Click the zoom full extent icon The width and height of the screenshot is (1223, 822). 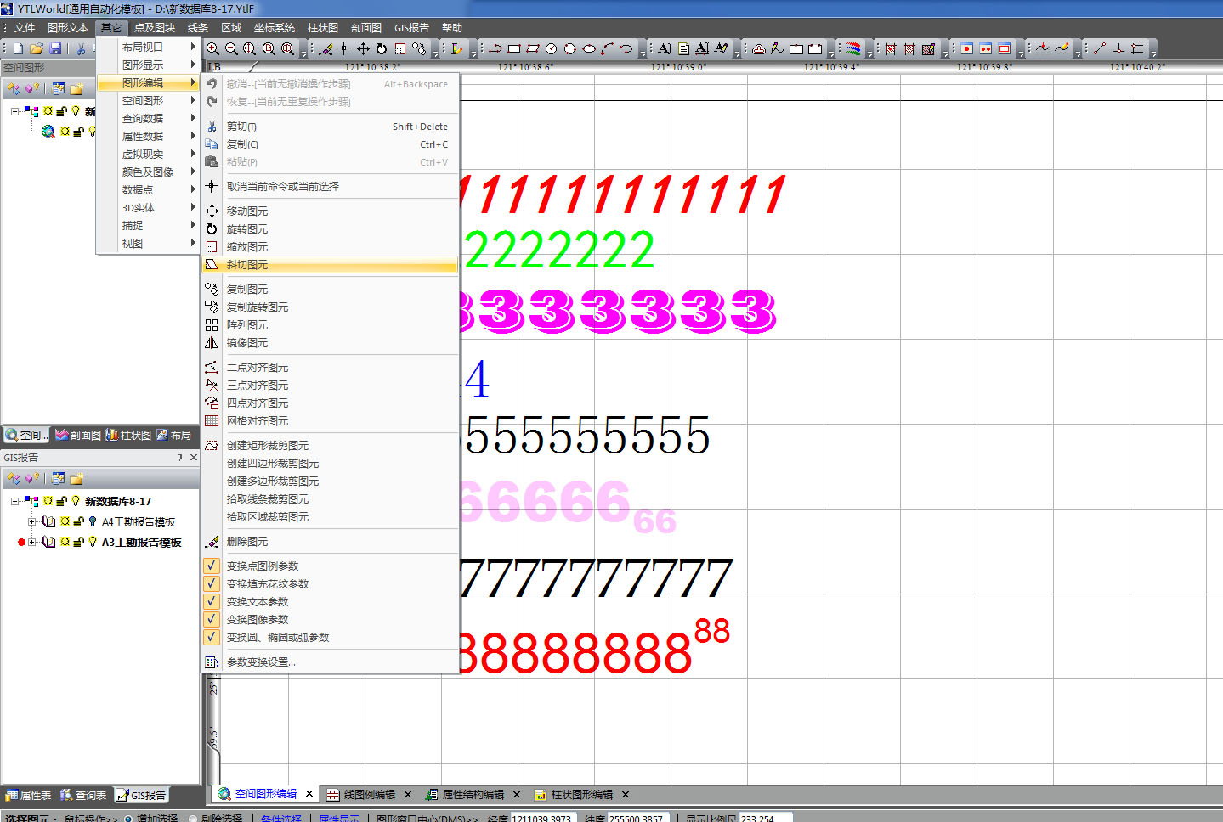coord(250,48)
